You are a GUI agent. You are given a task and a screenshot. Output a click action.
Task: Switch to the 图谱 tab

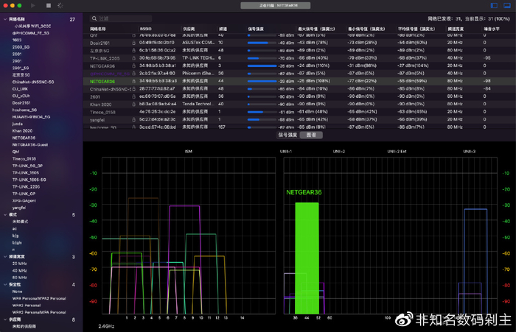coord(311,135)
